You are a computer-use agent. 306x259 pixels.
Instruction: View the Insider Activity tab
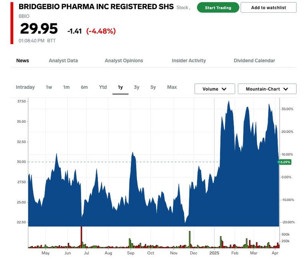[x=189, y=60]
